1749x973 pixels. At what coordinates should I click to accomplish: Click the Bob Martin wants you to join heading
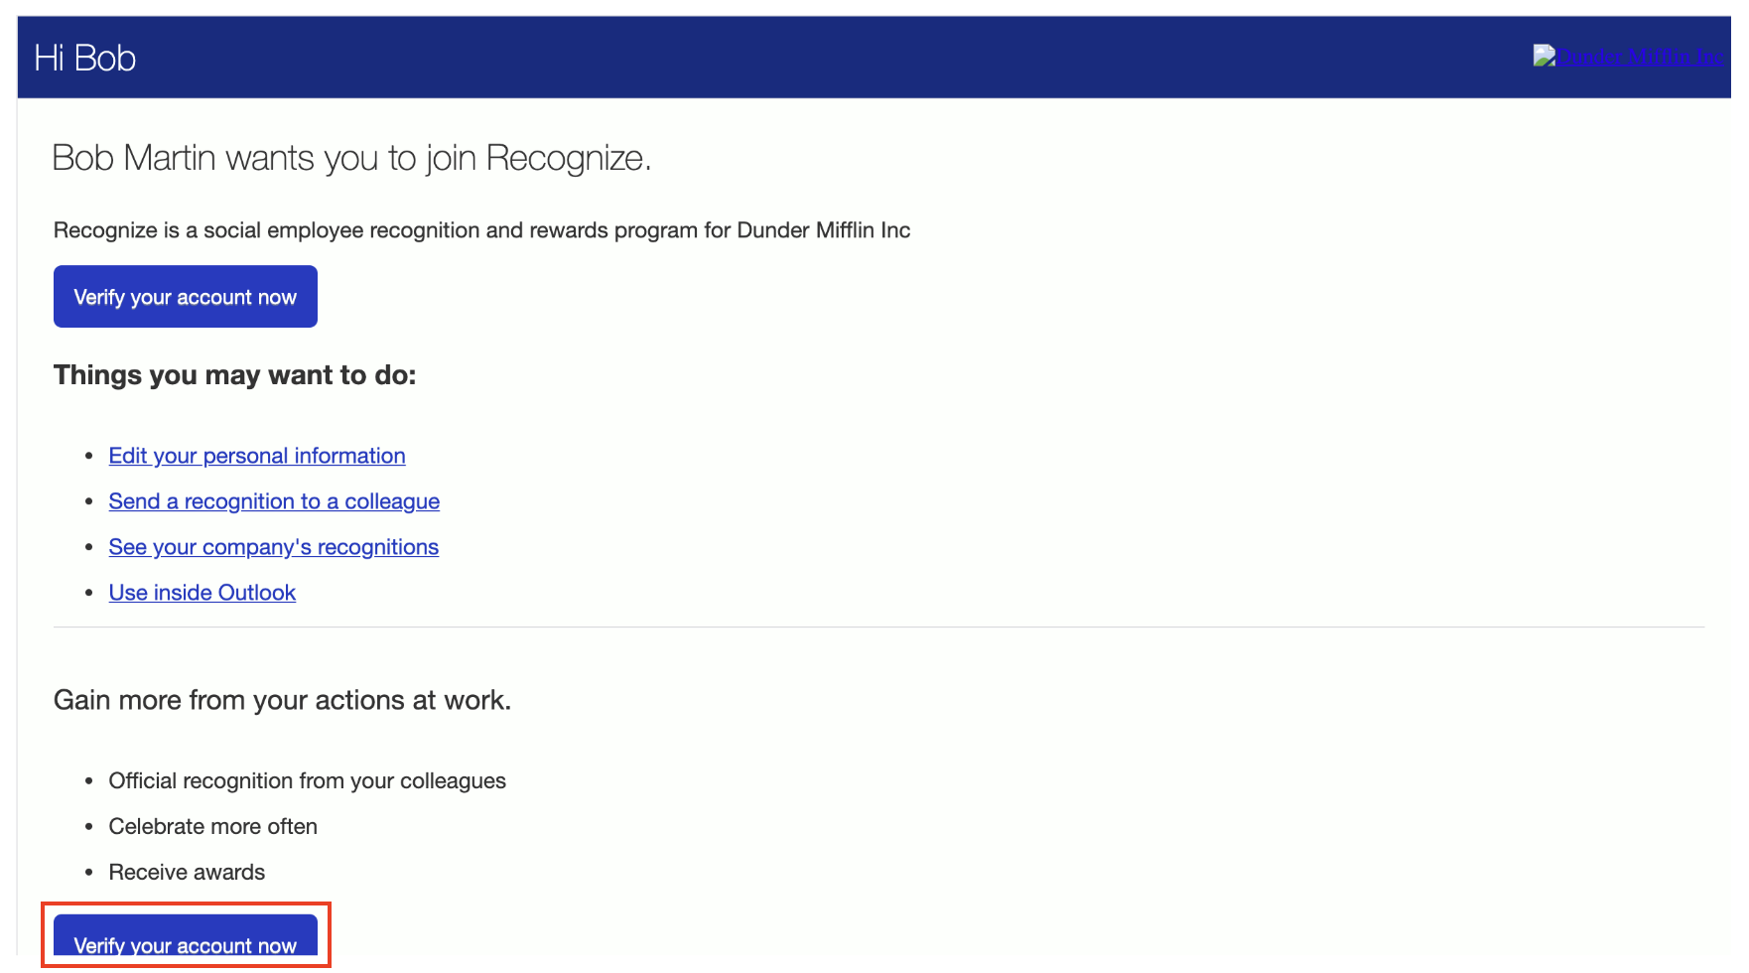[x=351, y=158]
